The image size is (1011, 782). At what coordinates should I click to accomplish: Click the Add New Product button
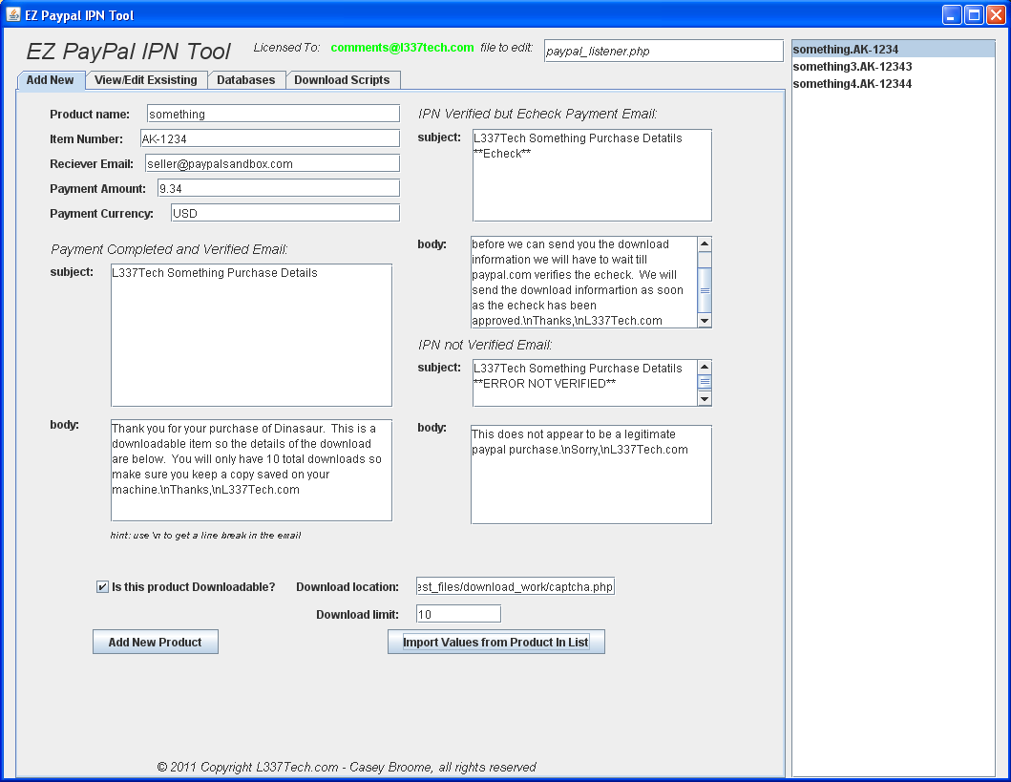coord(156,642)
